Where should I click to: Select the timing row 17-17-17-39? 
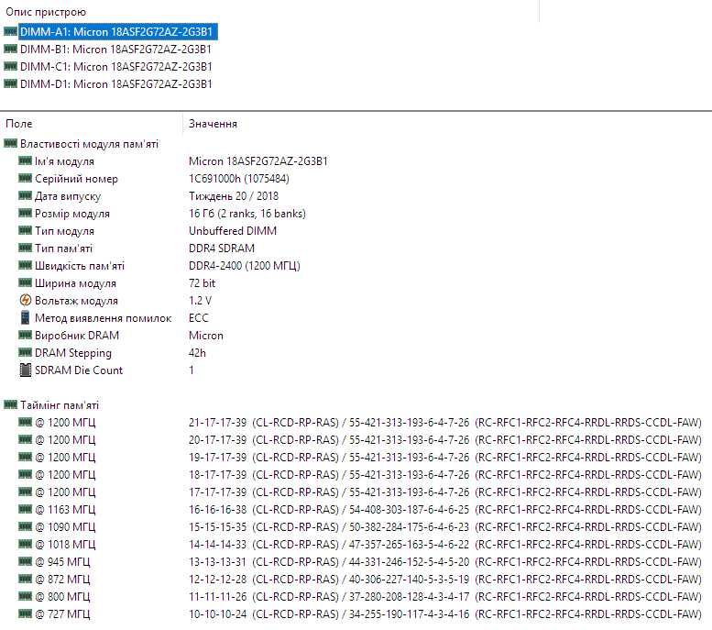359,492
